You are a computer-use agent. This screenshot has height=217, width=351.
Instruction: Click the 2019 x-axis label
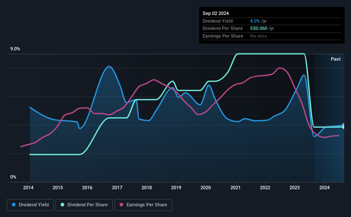pos(176,188)
